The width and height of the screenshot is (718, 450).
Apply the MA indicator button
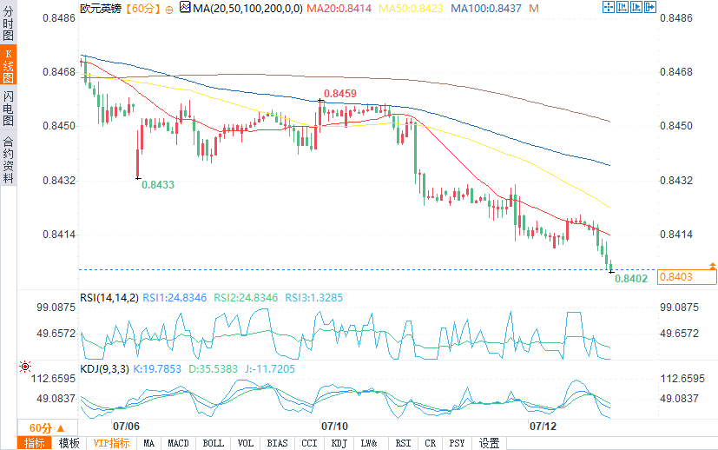point(148,444)
